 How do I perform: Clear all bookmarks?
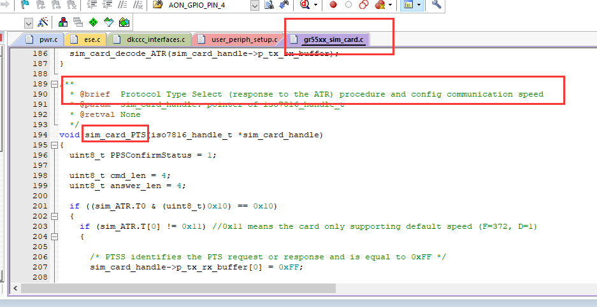coord(71,4)
